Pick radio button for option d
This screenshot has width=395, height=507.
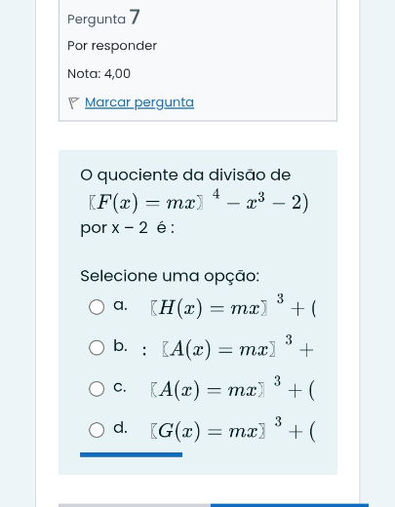97,430
